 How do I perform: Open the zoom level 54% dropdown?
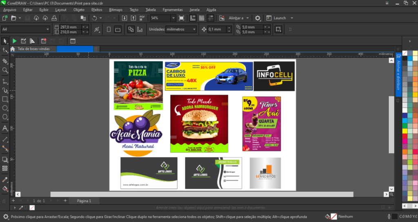coord(173,18)
